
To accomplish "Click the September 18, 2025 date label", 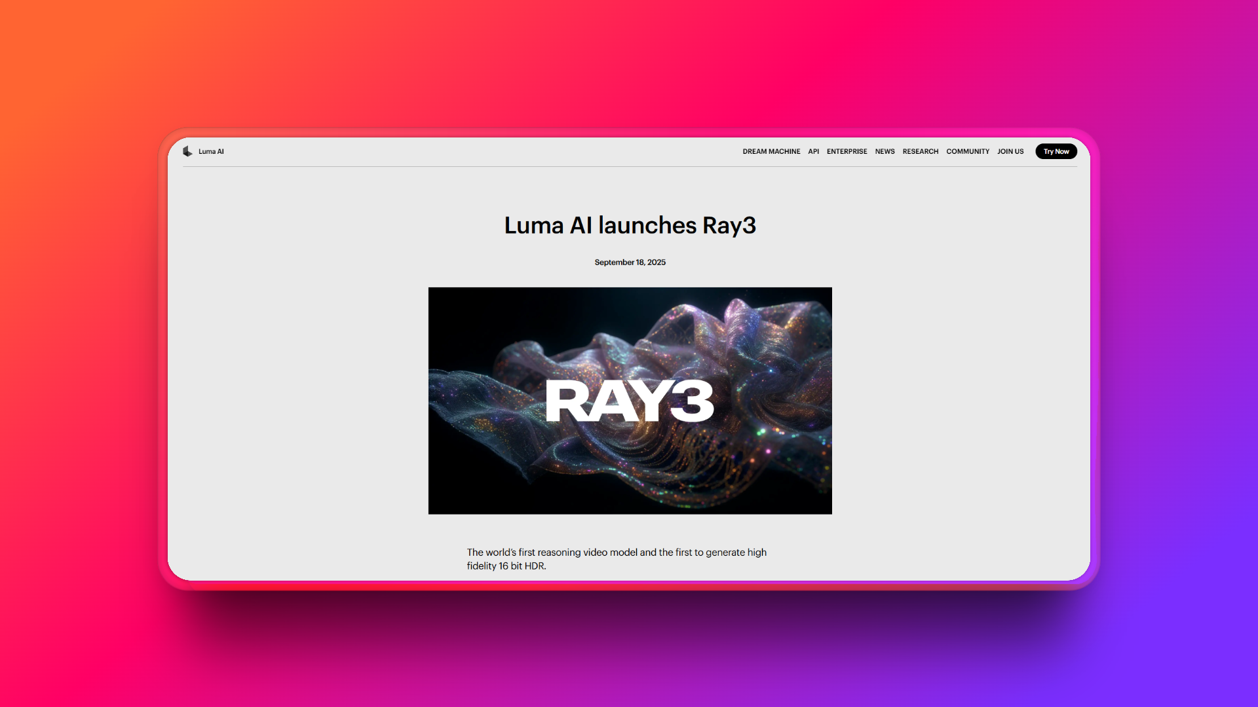I will pyautogui.click(x=630, y=262).
